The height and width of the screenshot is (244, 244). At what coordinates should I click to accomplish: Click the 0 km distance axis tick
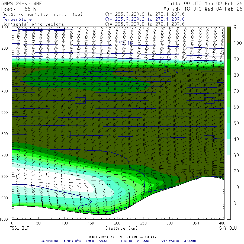pos(12,223)
